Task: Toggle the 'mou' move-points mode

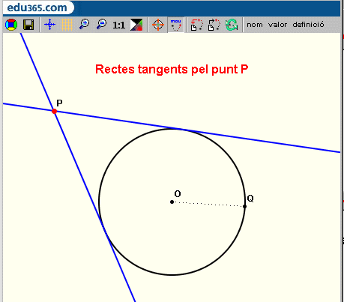Action: (176, 25)
